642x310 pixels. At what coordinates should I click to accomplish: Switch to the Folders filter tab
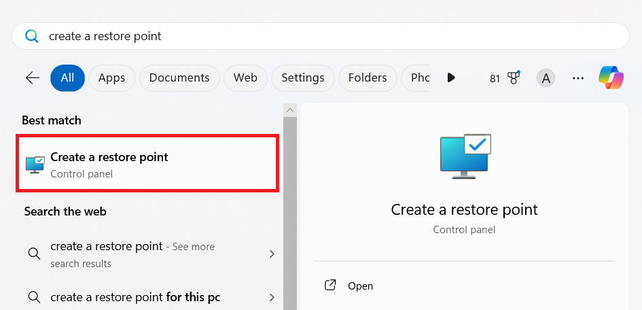[x=368, y=77]
